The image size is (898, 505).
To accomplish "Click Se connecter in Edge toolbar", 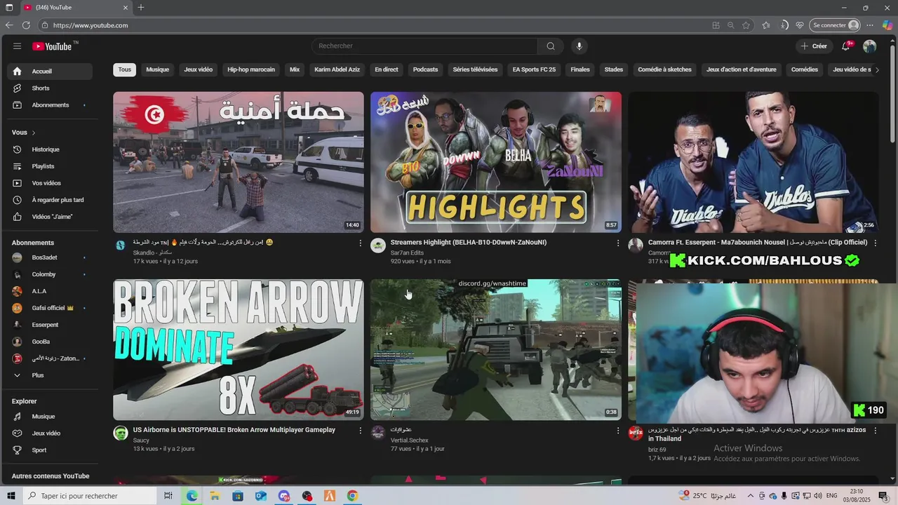I will click(x=835, y=25).
